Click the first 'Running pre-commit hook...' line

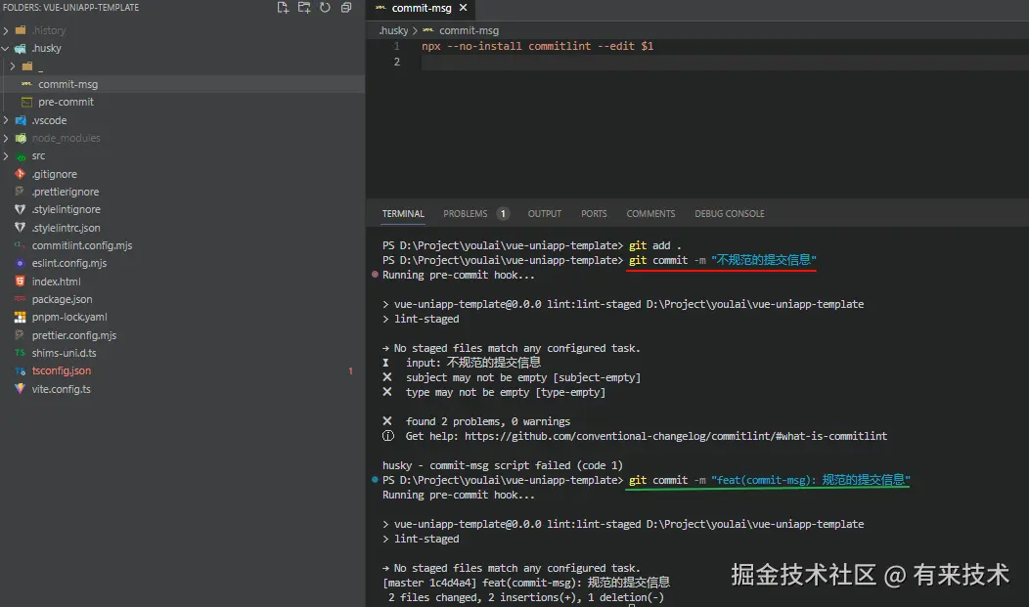459,276
